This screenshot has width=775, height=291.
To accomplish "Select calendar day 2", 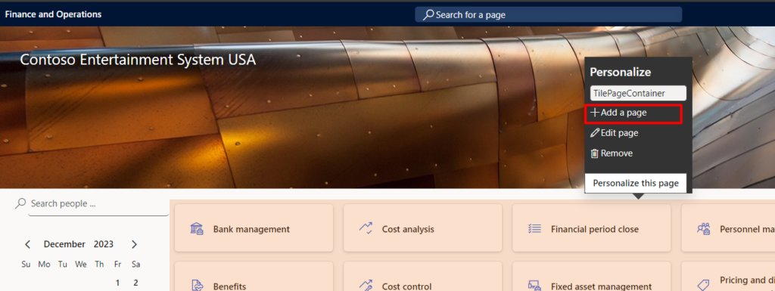I will tap(135, 283).
